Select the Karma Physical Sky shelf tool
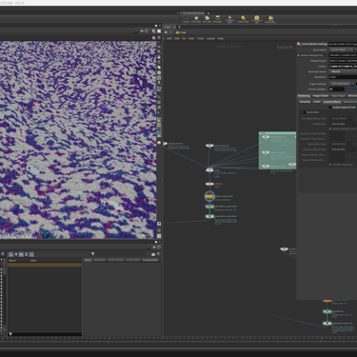This screenshot has width=357, height=357. coord(270,19)
